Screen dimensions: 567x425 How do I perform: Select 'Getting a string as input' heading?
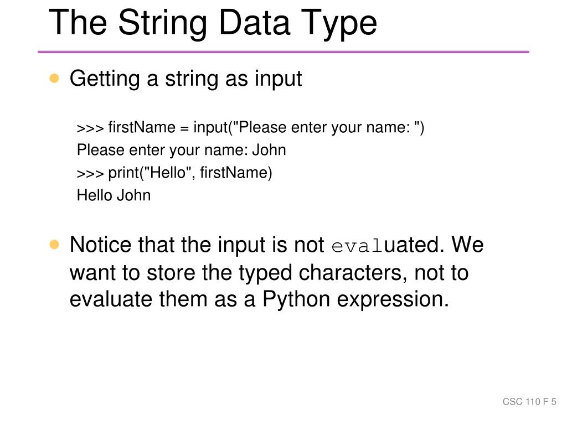(185, 79)
